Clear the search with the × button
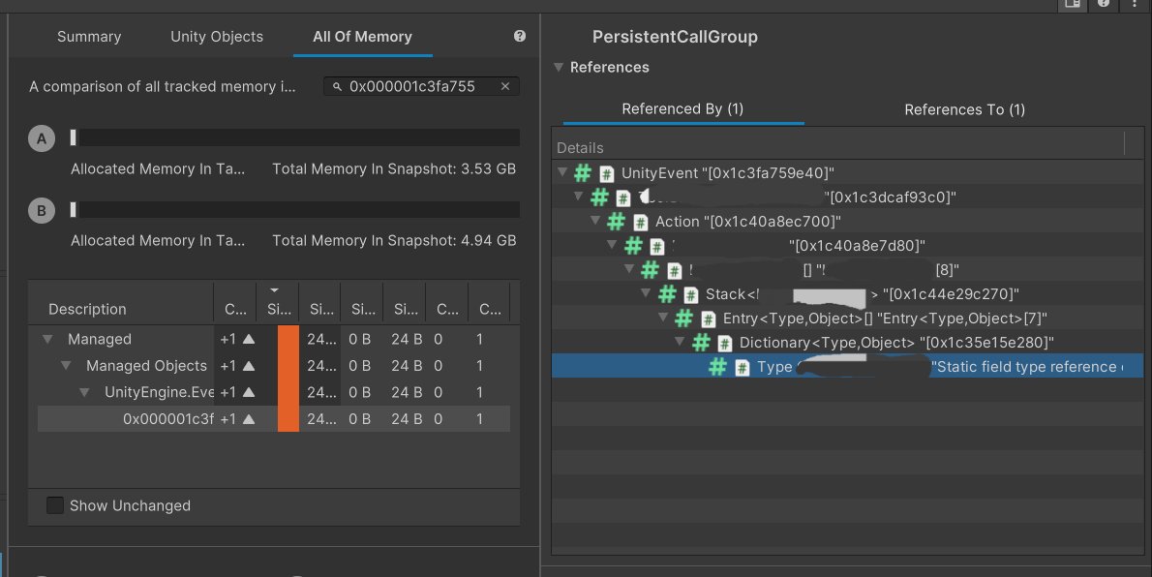This screenshot has height=577, width=1152. coord(505,86)
